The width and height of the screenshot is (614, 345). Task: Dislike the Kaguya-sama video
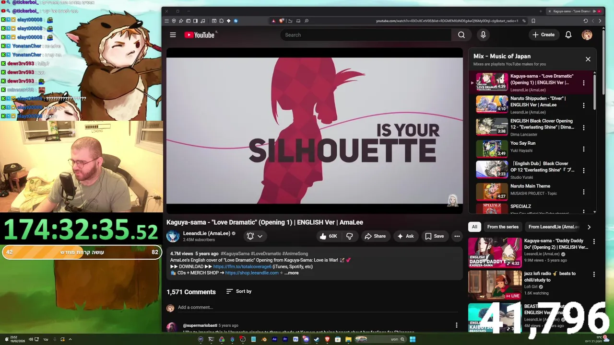[350, 236]
